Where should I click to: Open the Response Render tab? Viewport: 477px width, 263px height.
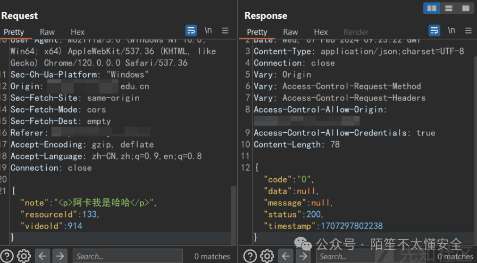coord(356,32)
